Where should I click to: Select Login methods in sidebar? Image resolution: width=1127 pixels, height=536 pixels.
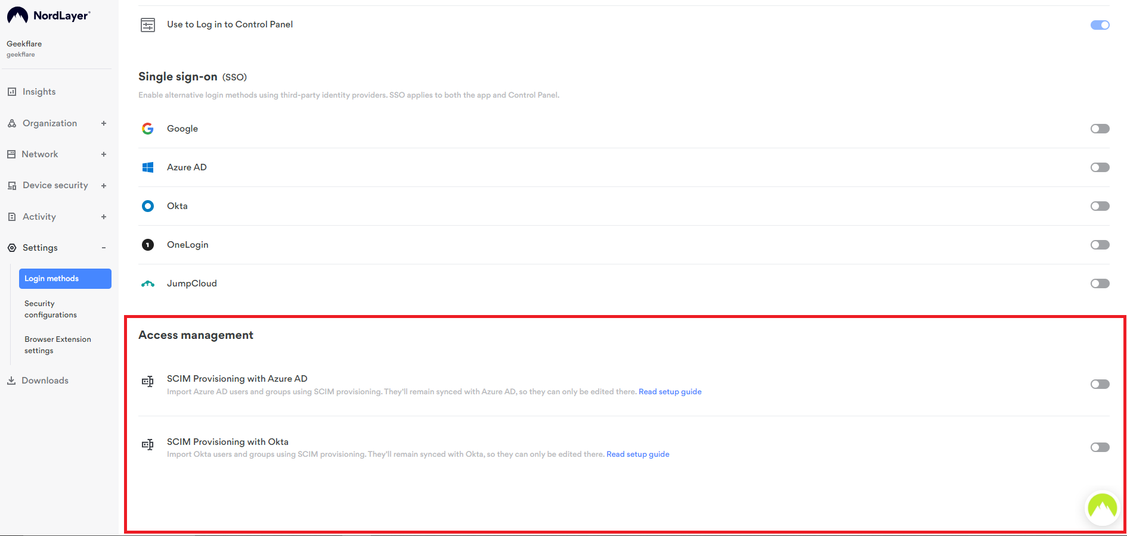[65, 279]
